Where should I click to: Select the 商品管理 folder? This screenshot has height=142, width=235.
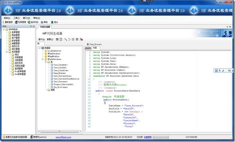click(x=14, y=35)
